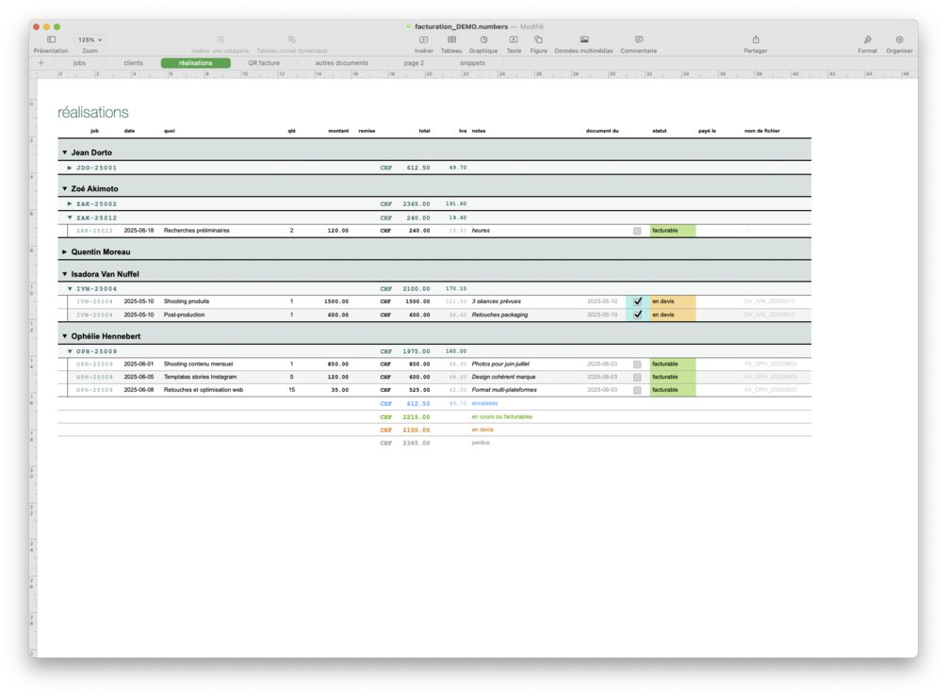Open the snippets sheet tab
947x696 pixels.
(x=472, y=63)
